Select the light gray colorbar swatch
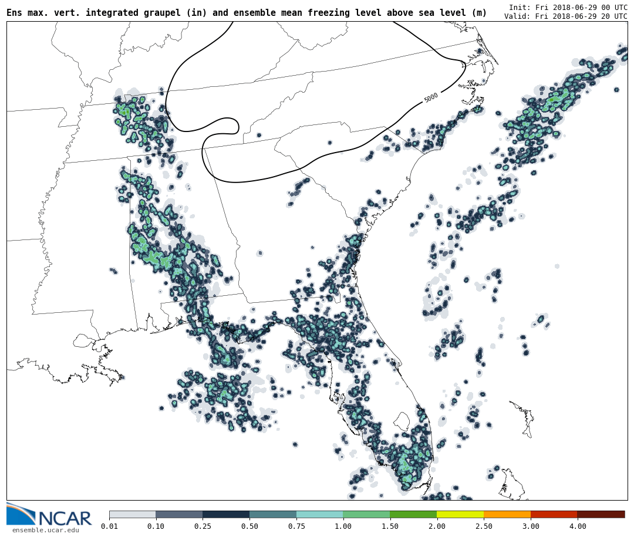Viewport: 634px width, 537px height. pyautogui.click(x=132, y=514)
